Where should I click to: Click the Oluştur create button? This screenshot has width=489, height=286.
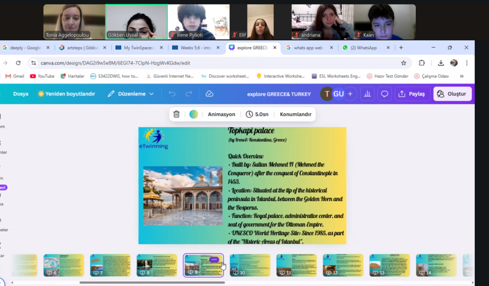click(x=452, y=94)
